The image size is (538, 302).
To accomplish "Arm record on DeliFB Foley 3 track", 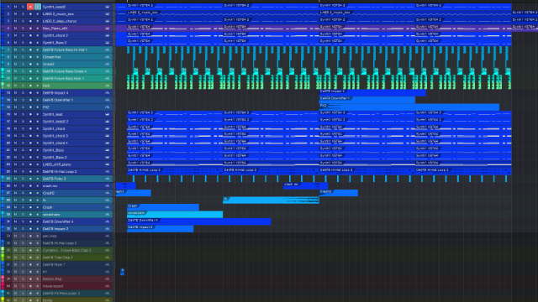I will click(x=30, y=179).
